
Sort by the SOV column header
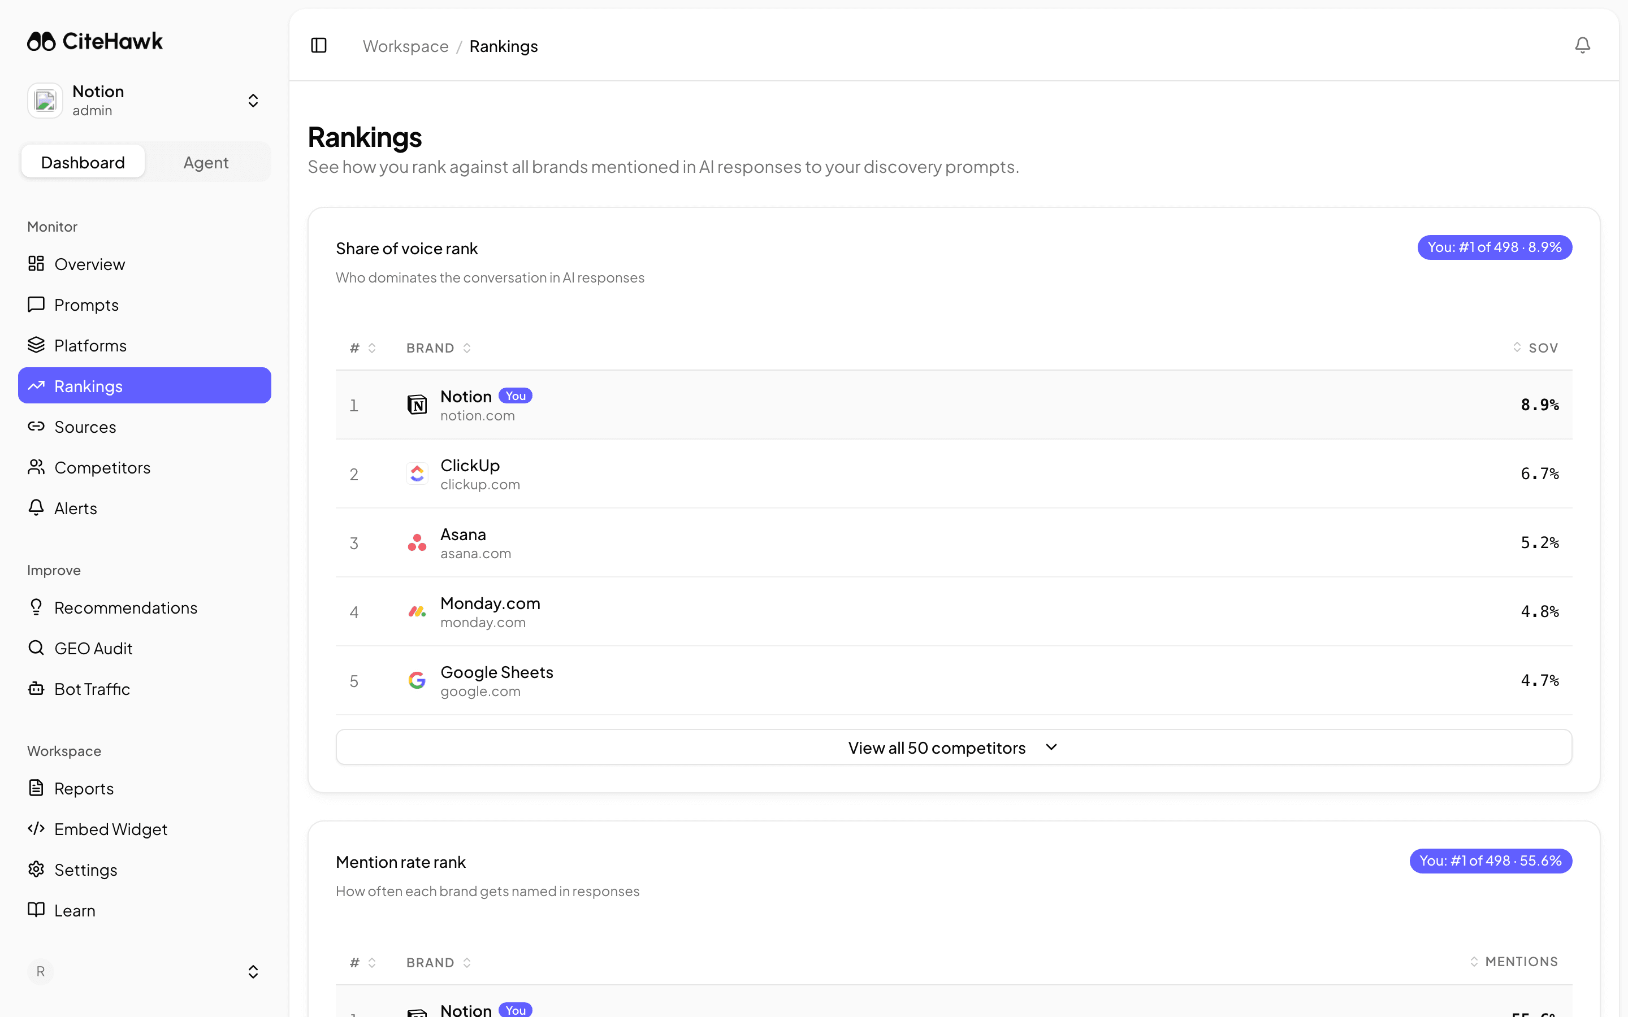click(x=1536, y=347)
